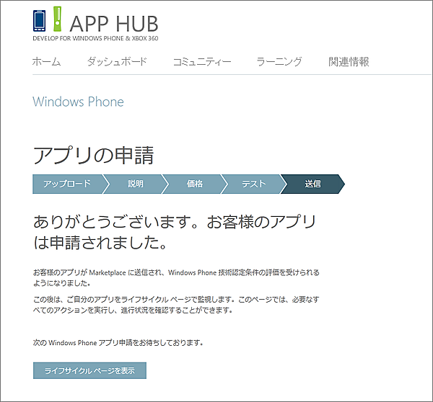The height and width of the screenshot is (402, 433).
Task: Click the paragraph starting この後は、ご自分のアプリを
Action: (176, 305)
